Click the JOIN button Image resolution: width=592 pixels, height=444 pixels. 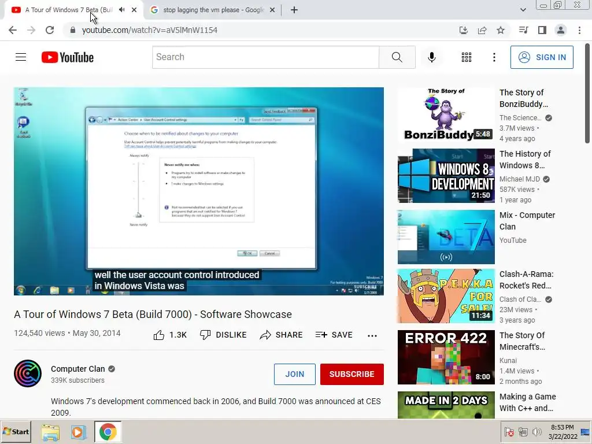(294, 374)
